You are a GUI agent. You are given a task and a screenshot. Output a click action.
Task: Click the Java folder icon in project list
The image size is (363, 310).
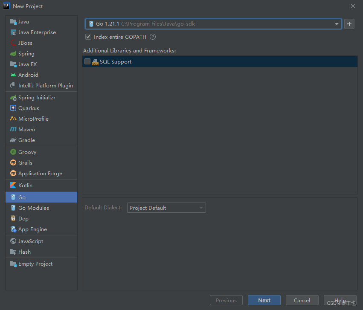click(x=13, y=21)
